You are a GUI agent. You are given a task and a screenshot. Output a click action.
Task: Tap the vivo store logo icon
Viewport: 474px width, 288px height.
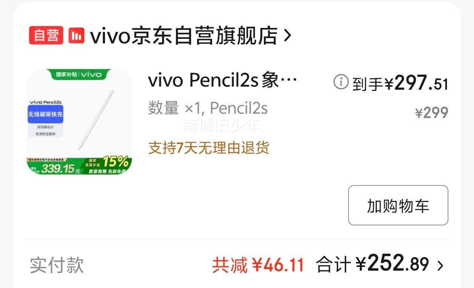coord(76,35)
